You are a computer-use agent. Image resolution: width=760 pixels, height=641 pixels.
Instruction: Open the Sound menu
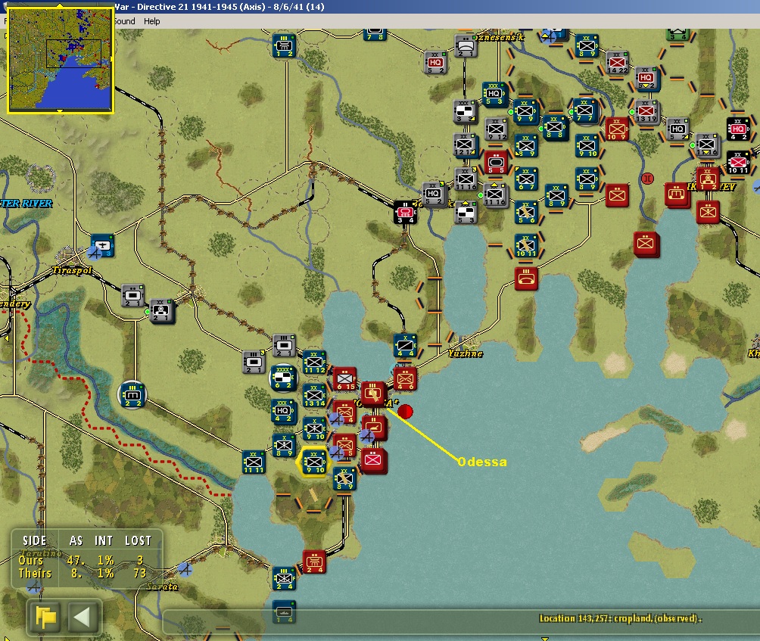click(125, 21)
